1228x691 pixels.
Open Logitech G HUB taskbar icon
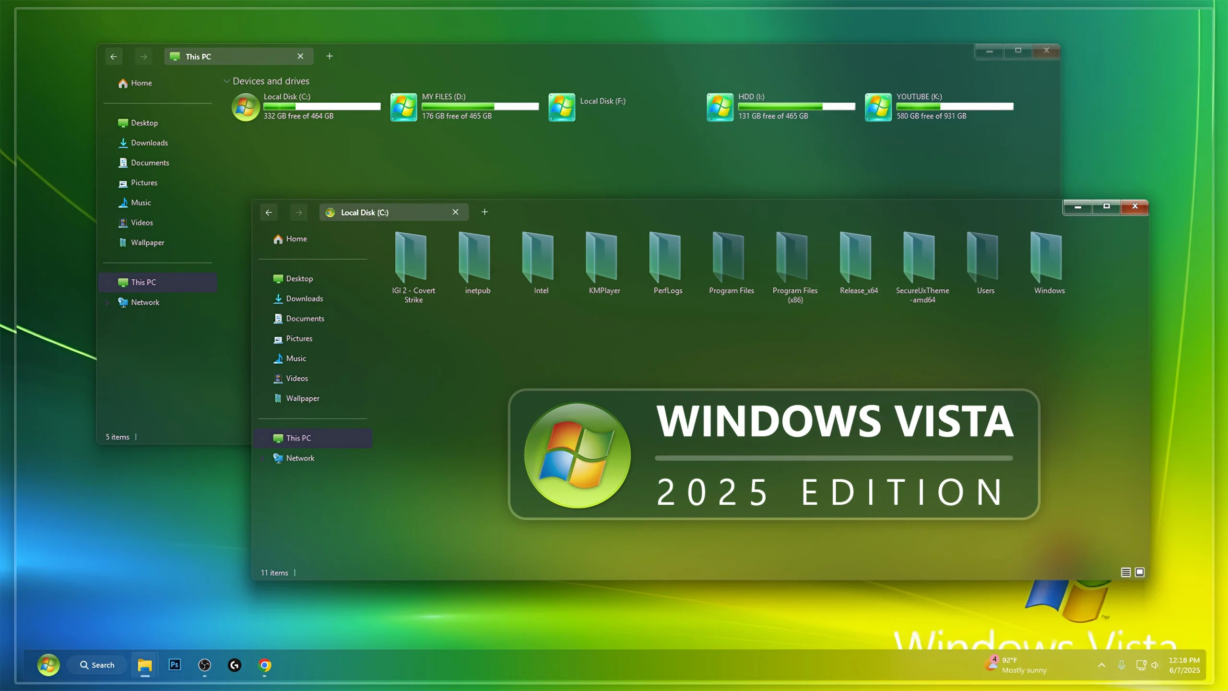click(235, 665)
